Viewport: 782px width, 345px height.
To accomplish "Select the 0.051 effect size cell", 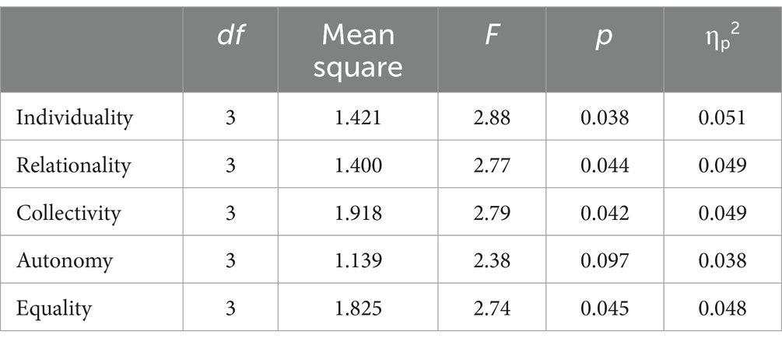I will 722,118.
